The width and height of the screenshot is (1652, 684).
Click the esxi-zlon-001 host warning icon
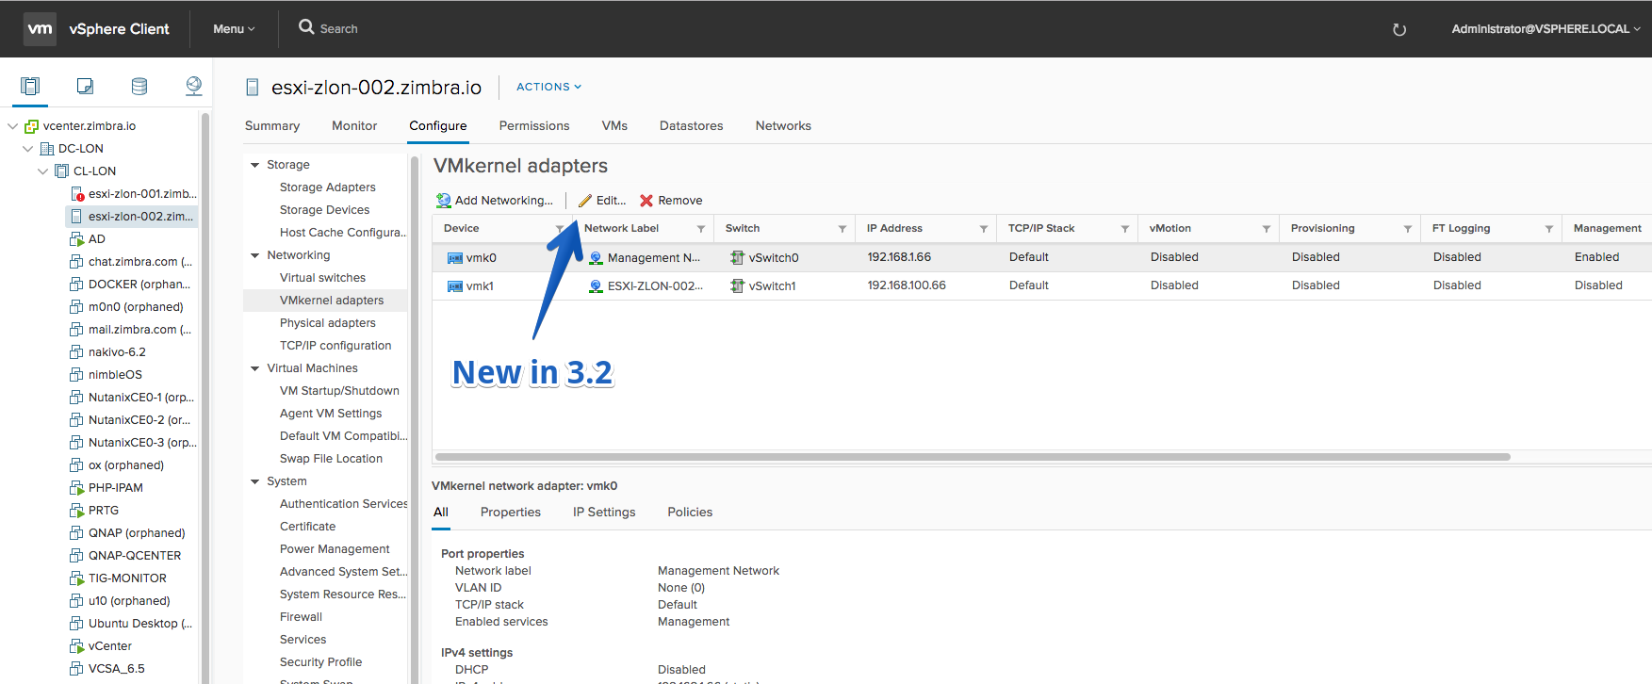pyautogui.click(x=78, y=194)
